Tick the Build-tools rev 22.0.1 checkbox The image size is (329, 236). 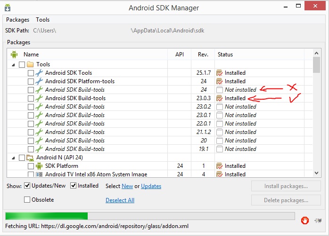click(x=31, y=124)
